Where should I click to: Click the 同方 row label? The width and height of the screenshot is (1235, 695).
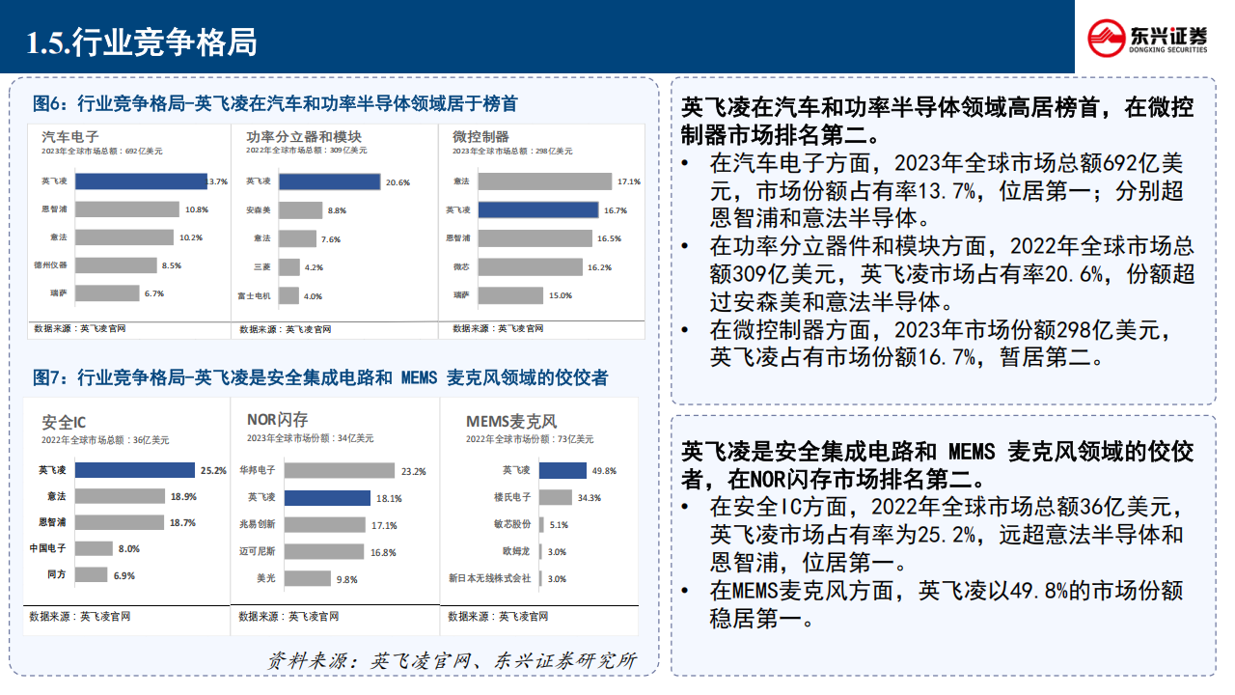(57, 575)
